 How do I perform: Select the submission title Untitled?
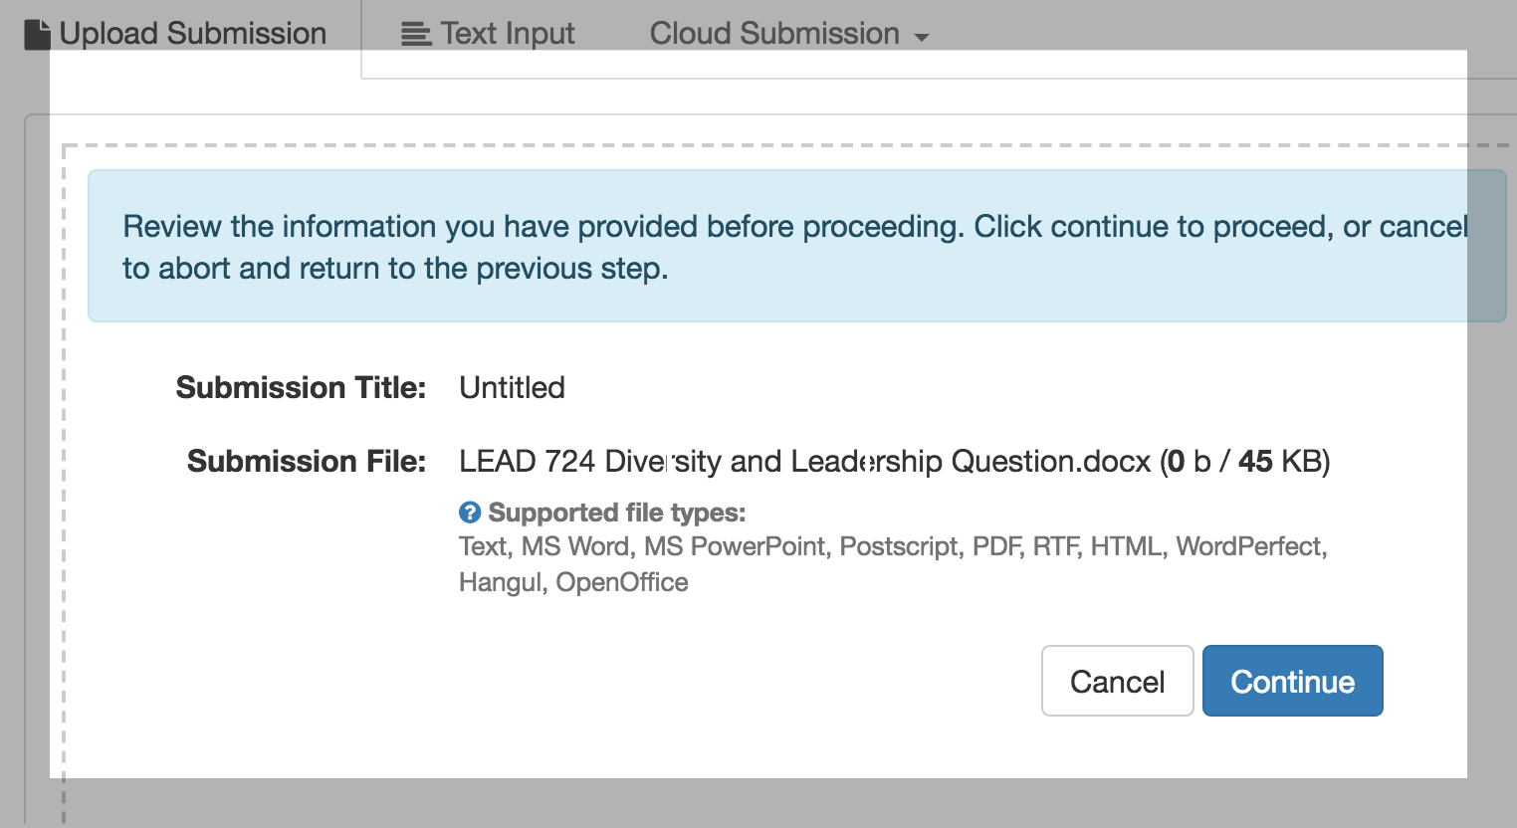[511, 387]
